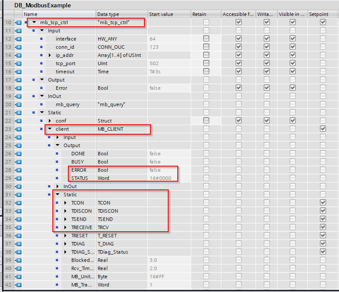The height and width of the screenshot is (292, 339).
Task: Click the element icon beside conn_id
Action: point(41,47)
